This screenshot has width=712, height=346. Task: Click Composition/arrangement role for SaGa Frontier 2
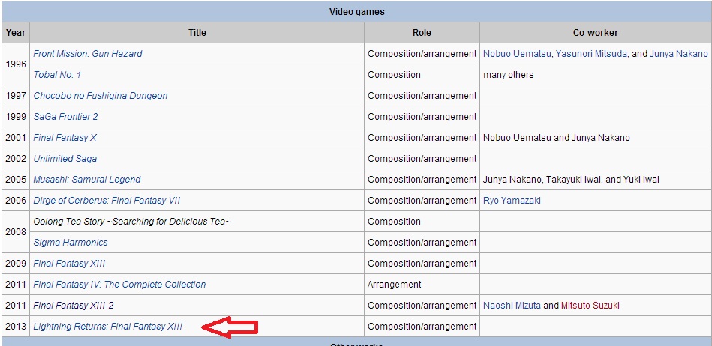coord(422,117)
